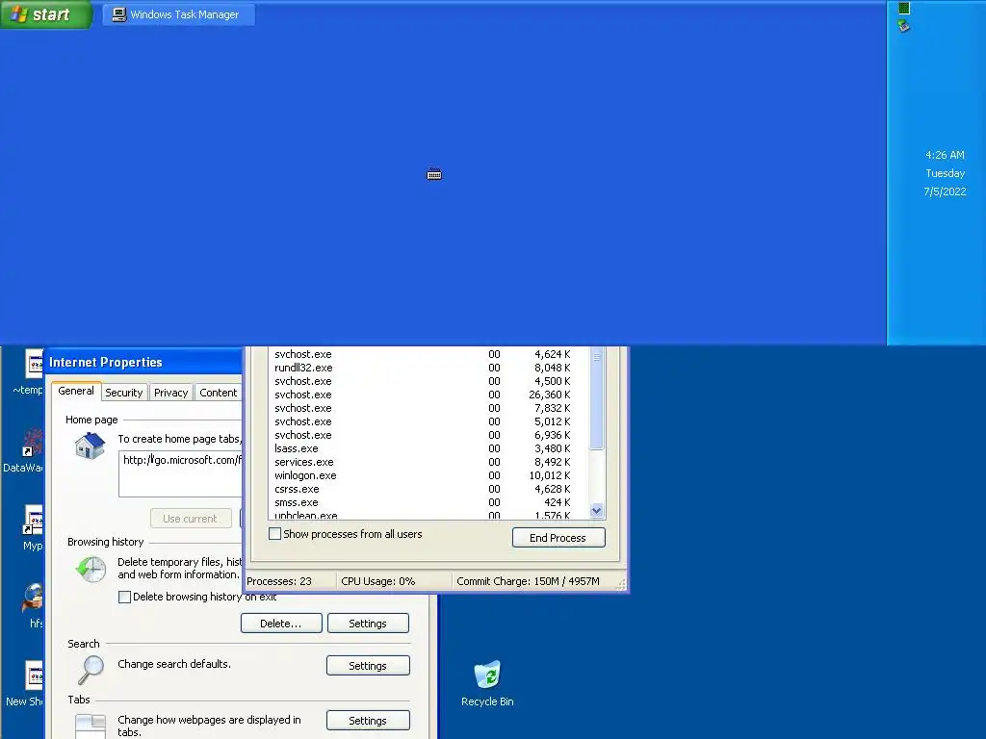Click the network connection tray icon
Viewport: 986px width, 739px height.
coord(904,26)
